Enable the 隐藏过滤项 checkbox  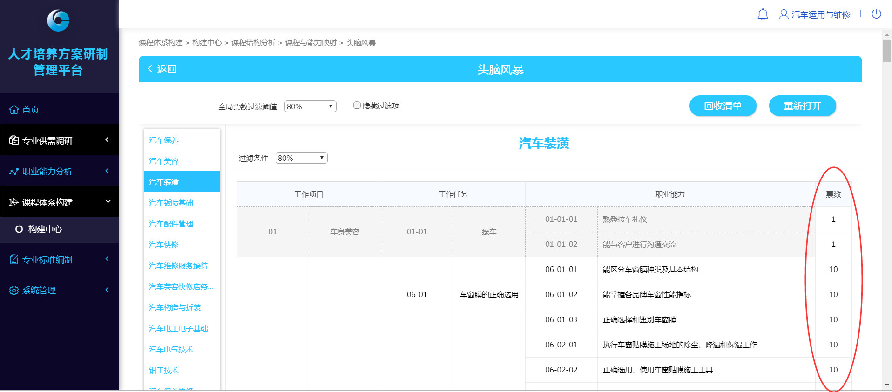pos(357,106)
